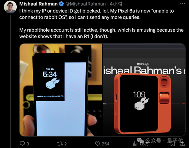
Task: Click the like count 254
Action: click(106, 144)
